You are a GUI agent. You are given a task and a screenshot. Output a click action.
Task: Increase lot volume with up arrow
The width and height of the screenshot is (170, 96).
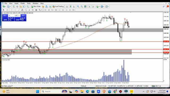[x=19, y=15]
